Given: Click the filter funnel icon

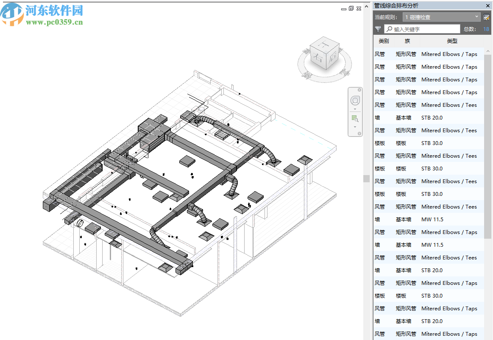Looking at the screenshot, I should [378, 29].
